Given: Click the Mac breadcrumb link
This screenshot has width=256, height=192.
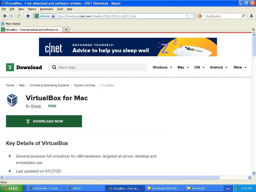Looking at the screenshot, I should tap(22, 85).
